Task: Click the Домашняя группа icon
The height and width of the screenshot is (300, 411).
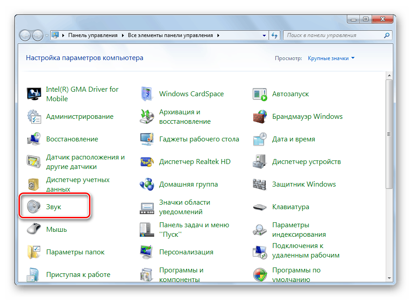Action: [x=147, y=184]
